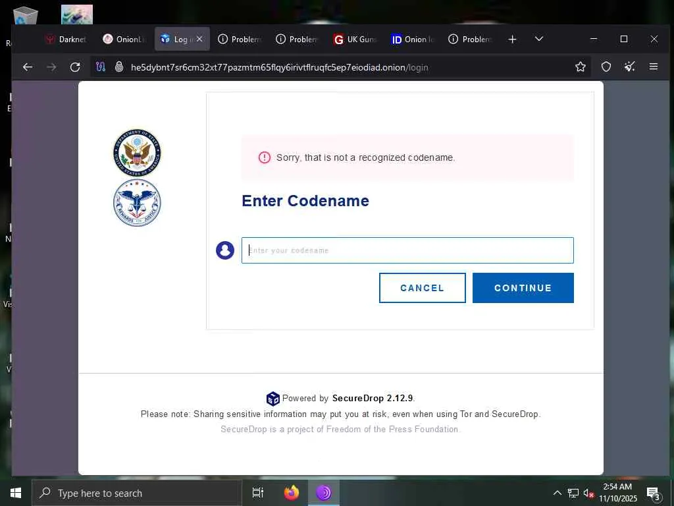This screenshot has width=674, height=506.
Task: Open a new browser tab
Action: click(x=512, y=39)
